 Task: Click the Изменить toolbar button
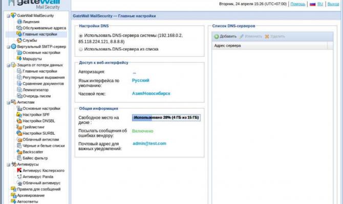(x=251, y=36)
